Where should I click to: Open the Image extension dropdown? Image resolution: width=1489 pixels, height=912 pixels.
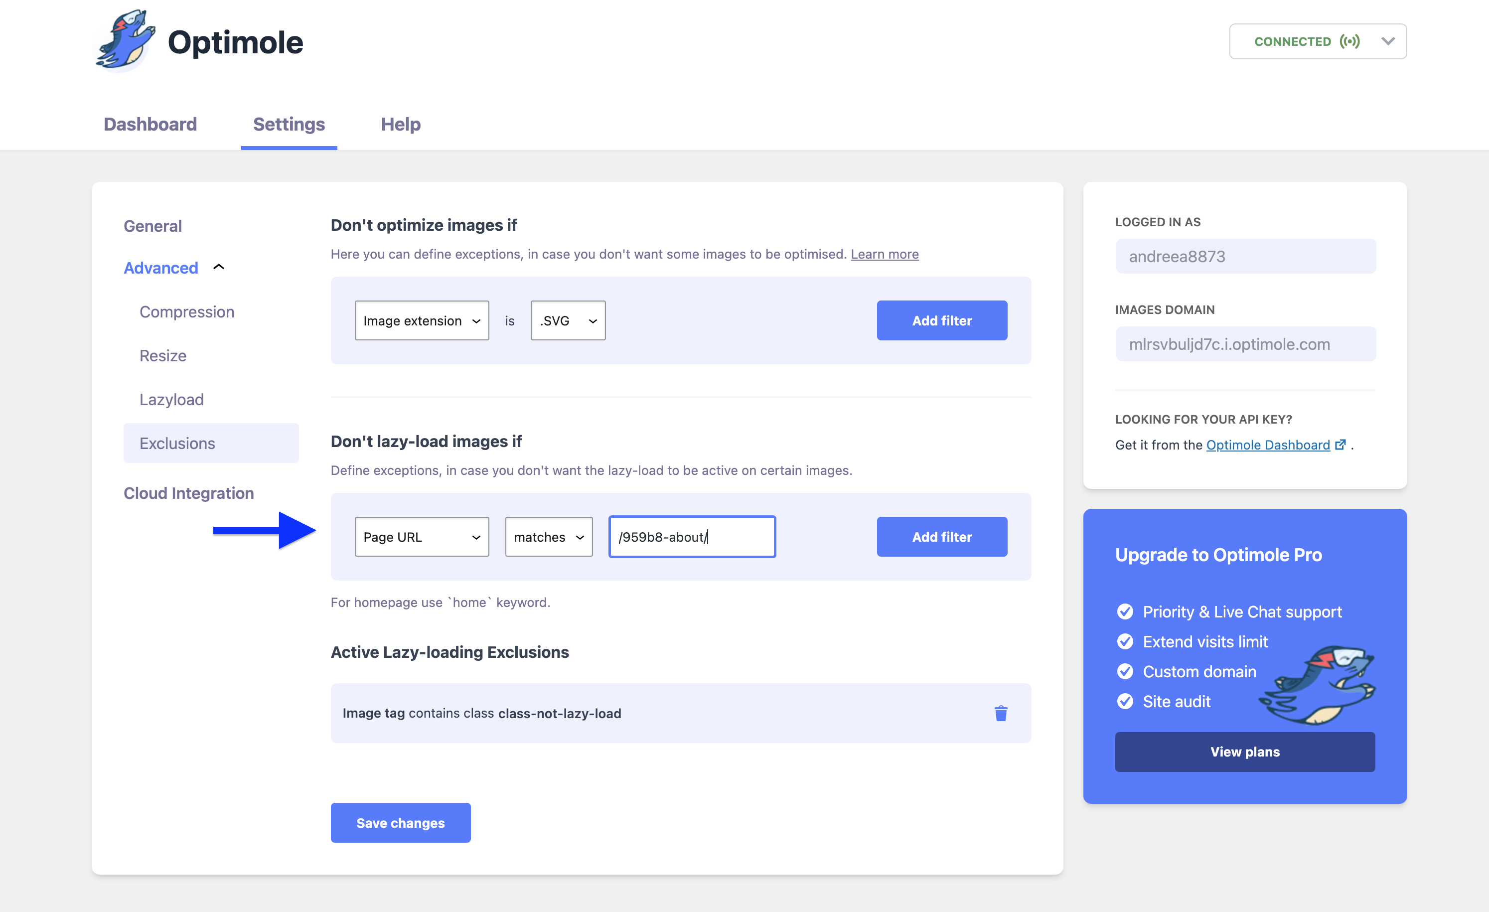tap(421, 320)
